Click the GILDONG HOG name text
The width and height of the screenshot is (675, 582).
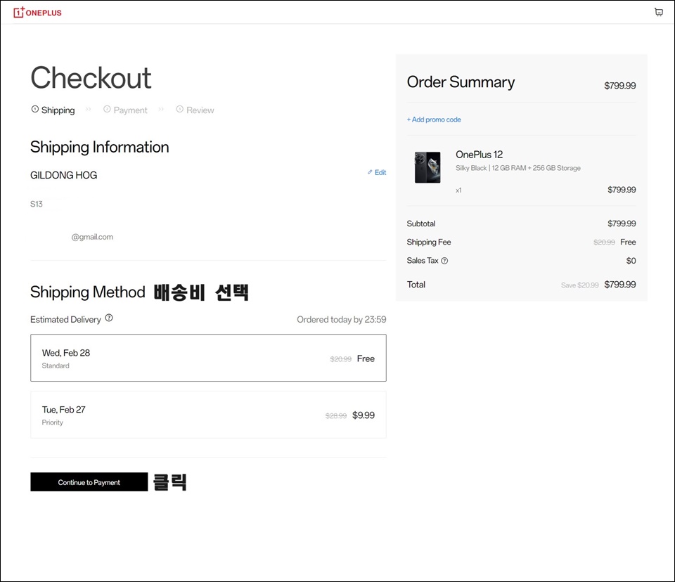click(64, 175)
